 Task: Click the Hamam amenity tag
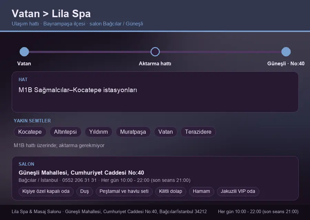(x=201, y=191)
